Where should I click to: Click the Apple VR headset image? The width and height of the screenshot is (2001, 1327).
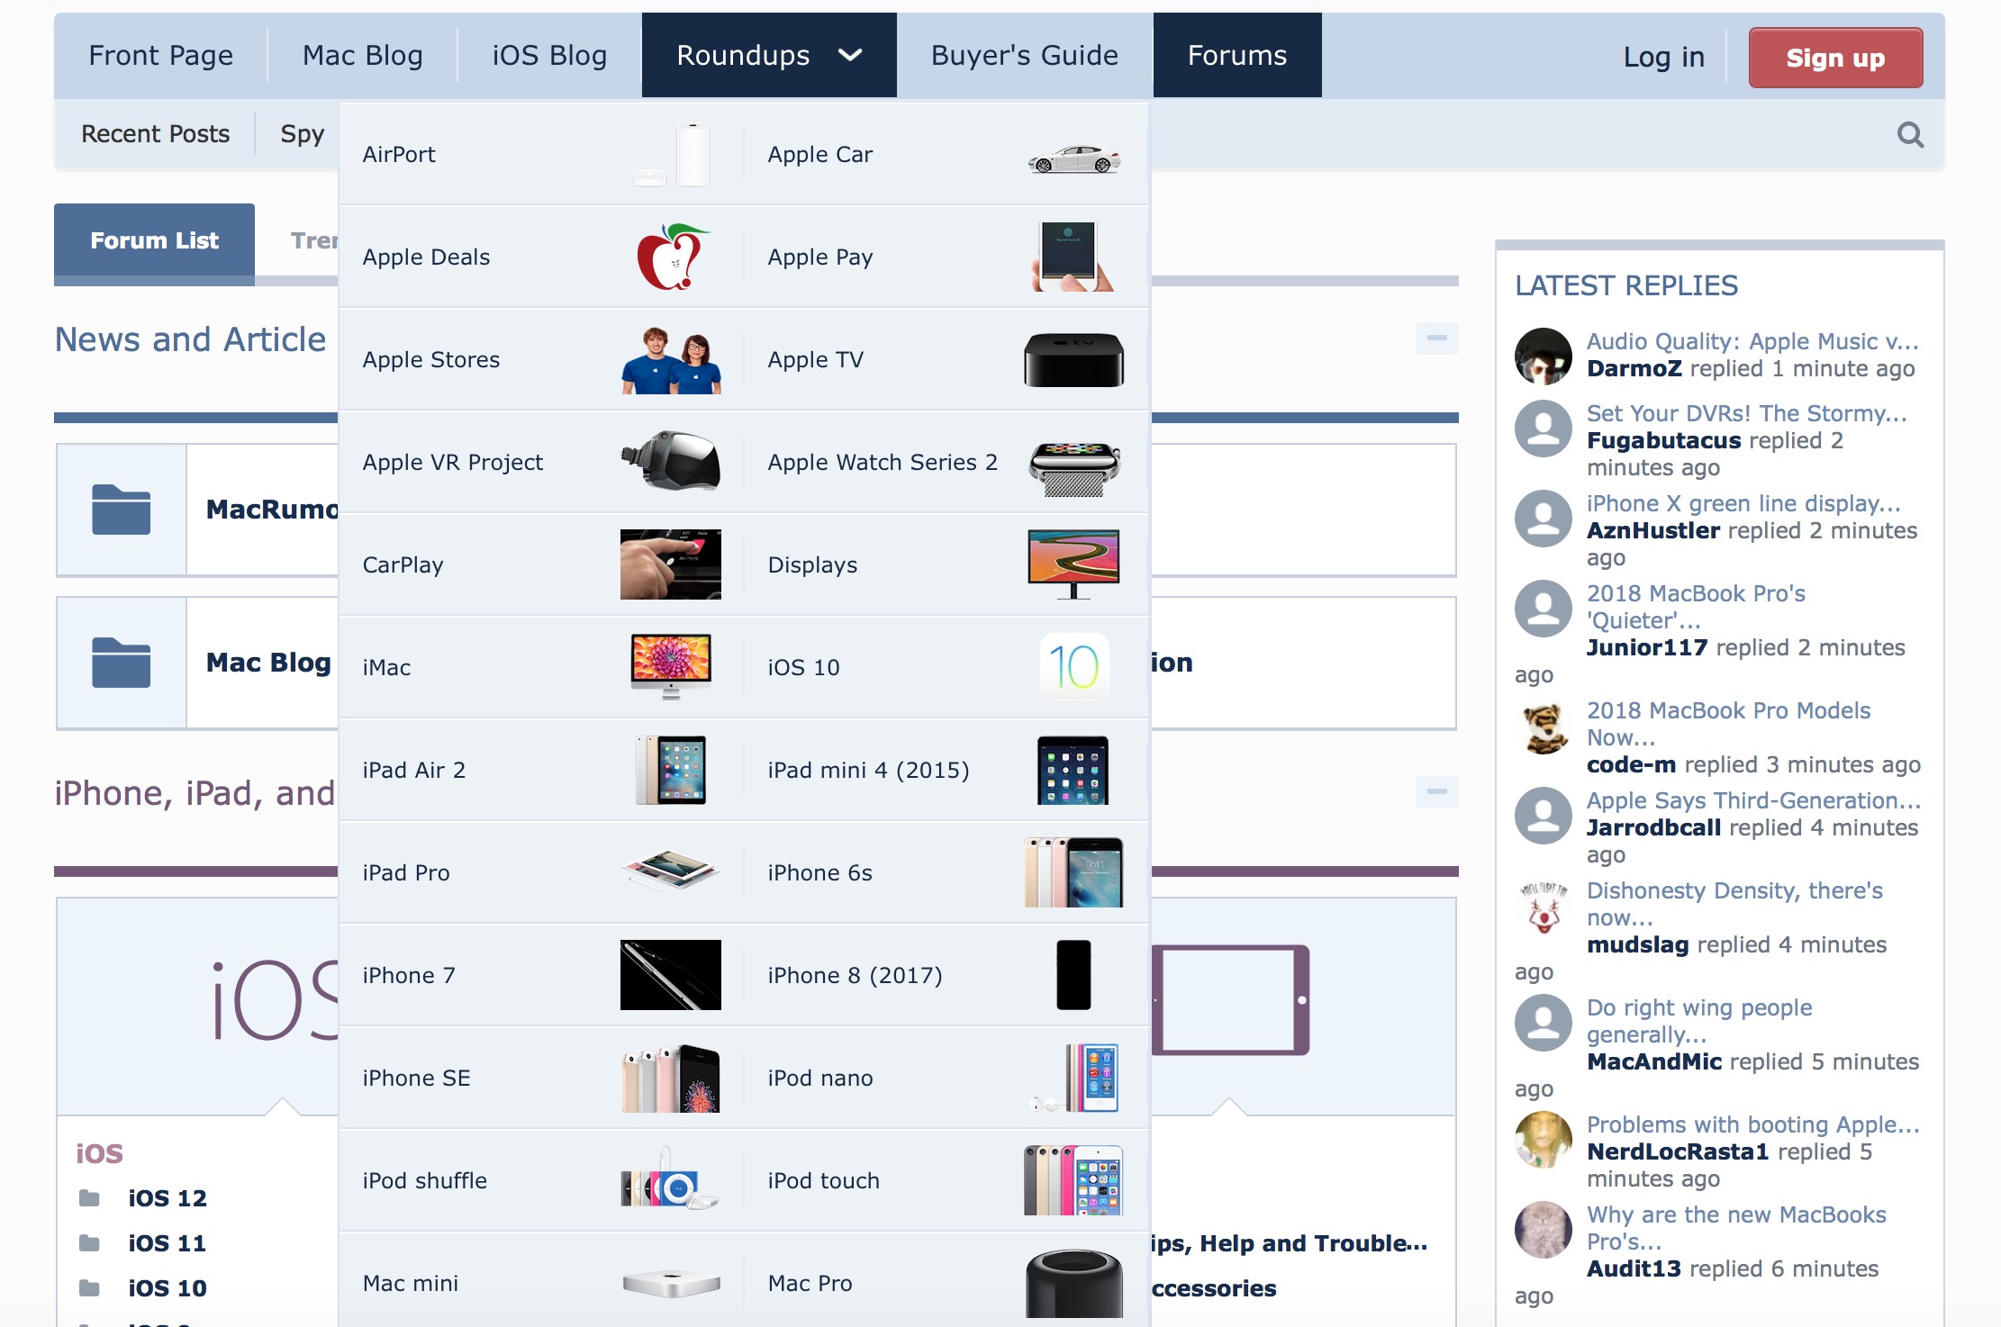tap(672, 461)
